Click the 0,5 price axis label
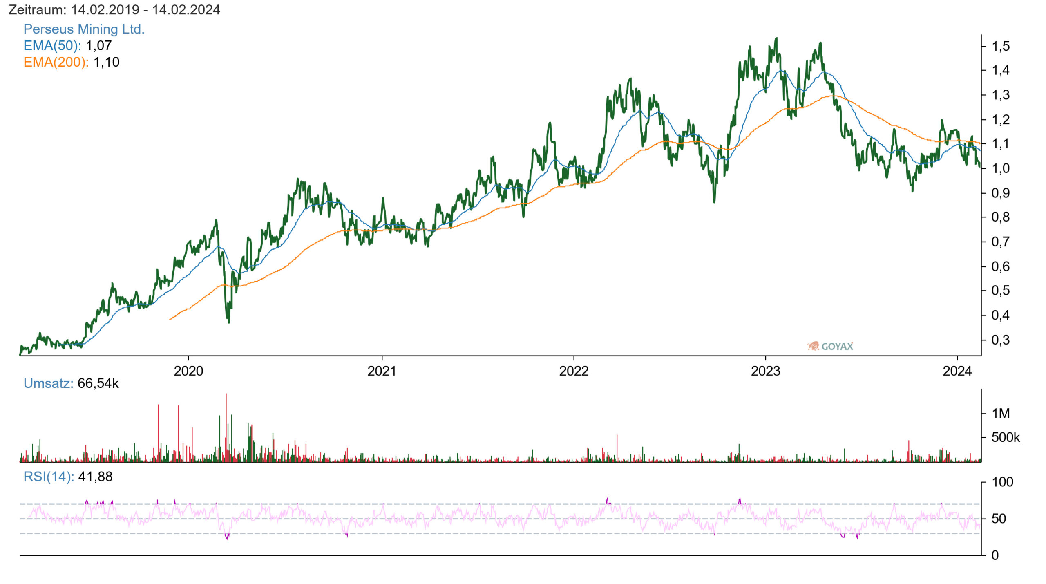 [1001, 291]
